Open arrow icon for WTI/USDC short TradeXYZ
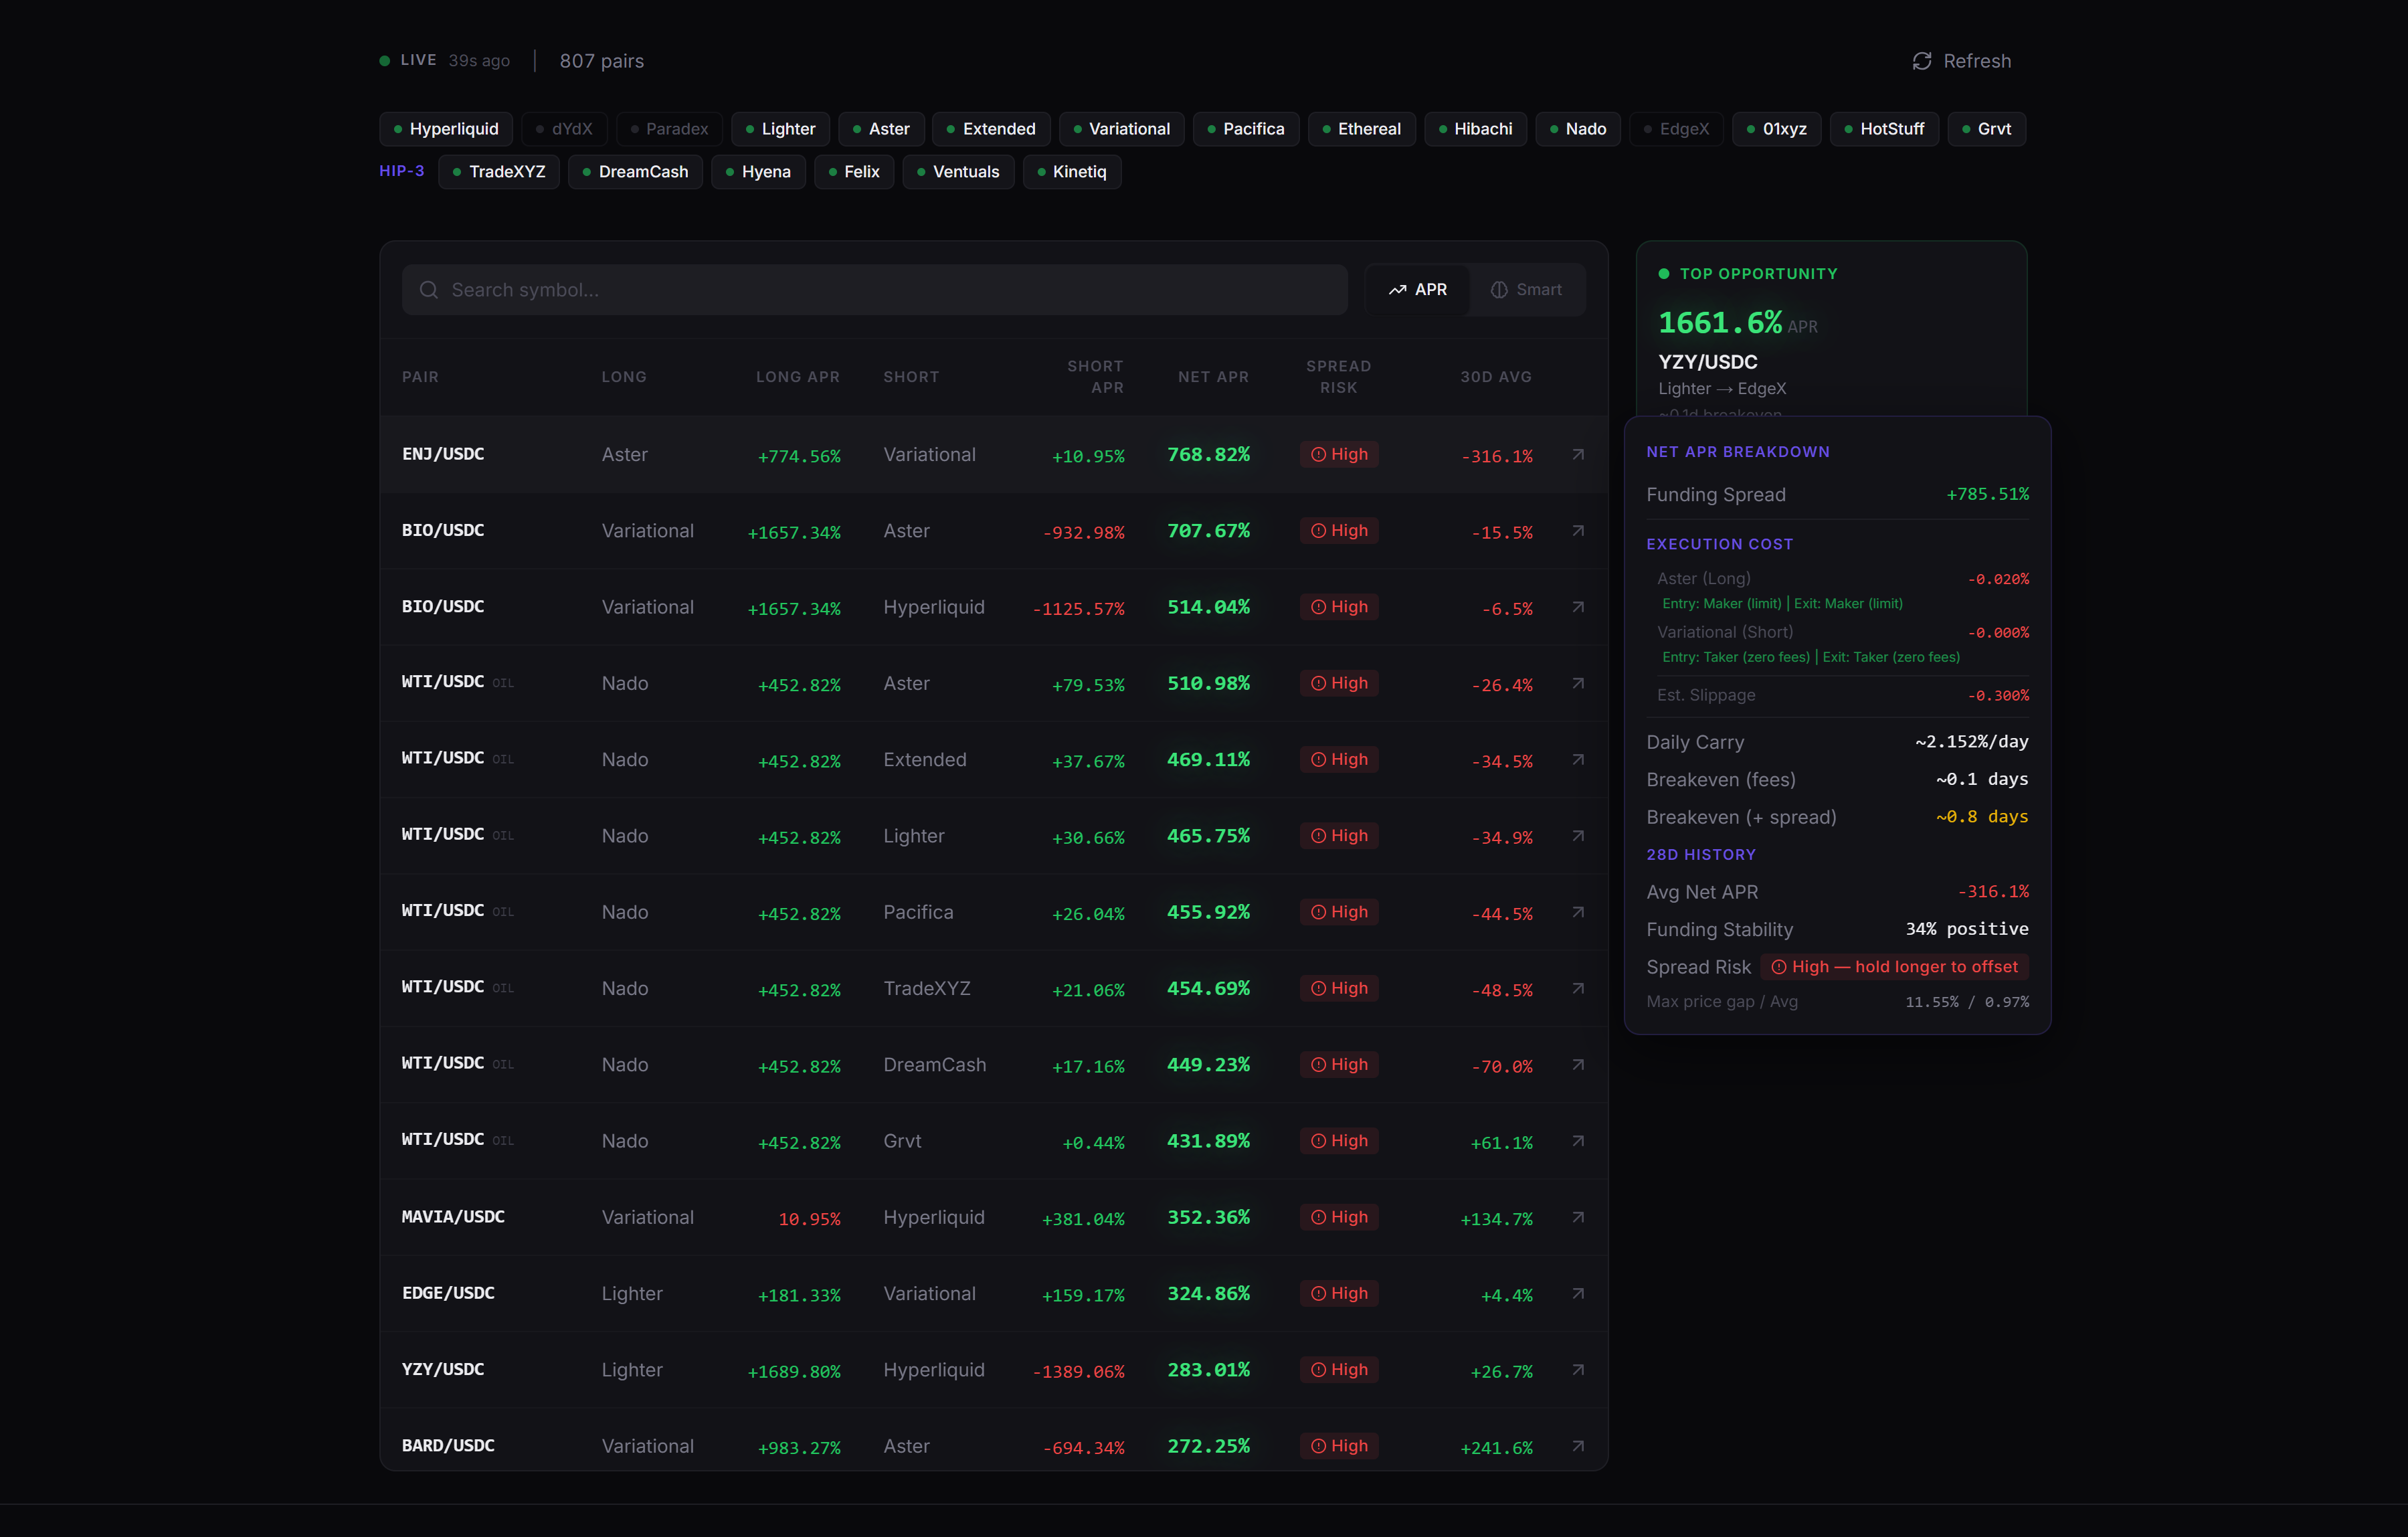This screenshot has width=2408, height=1537. pos(1578,988)
